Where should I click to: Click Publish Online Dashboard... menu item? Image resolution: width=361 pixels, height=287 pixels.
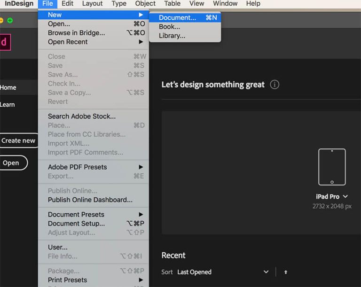(x=90, y=200)
